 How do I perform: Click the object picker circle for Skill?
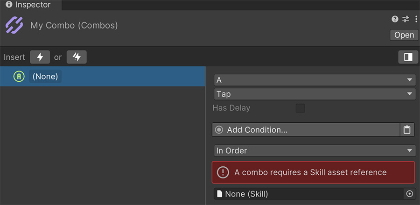pyautogui.click(x=410, y=194)
